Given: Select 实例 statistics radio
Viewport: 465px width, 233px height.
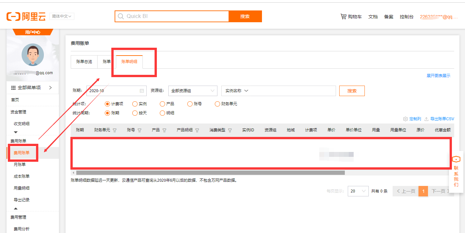Looking at the screenshot, I should [x=135, y=104].
